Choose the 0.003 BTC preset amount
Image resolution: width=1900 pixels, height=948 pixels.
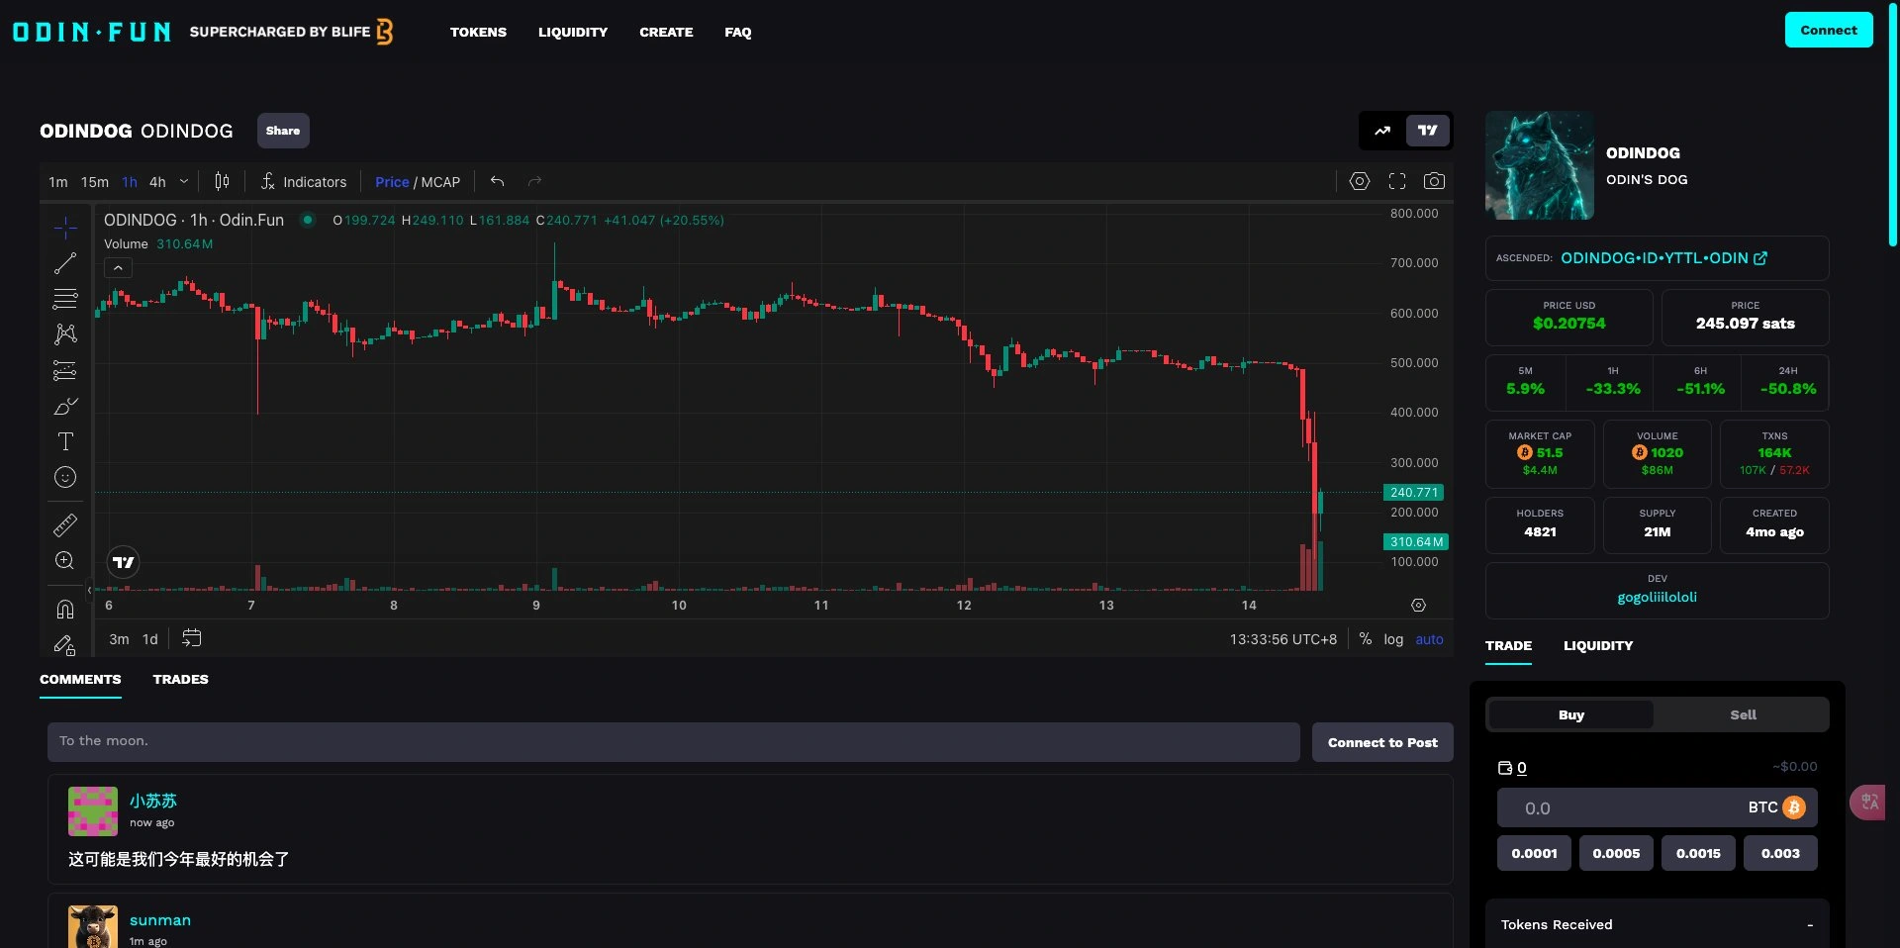tap(1780, 853)
